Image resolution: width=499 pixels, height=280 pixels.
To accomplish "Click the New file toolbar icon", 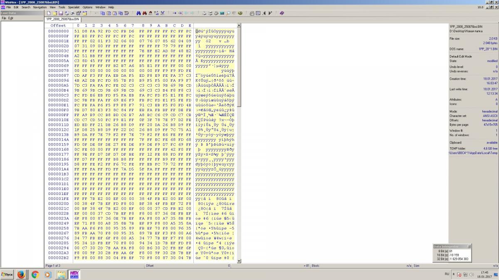I will (x=49, y=13).
